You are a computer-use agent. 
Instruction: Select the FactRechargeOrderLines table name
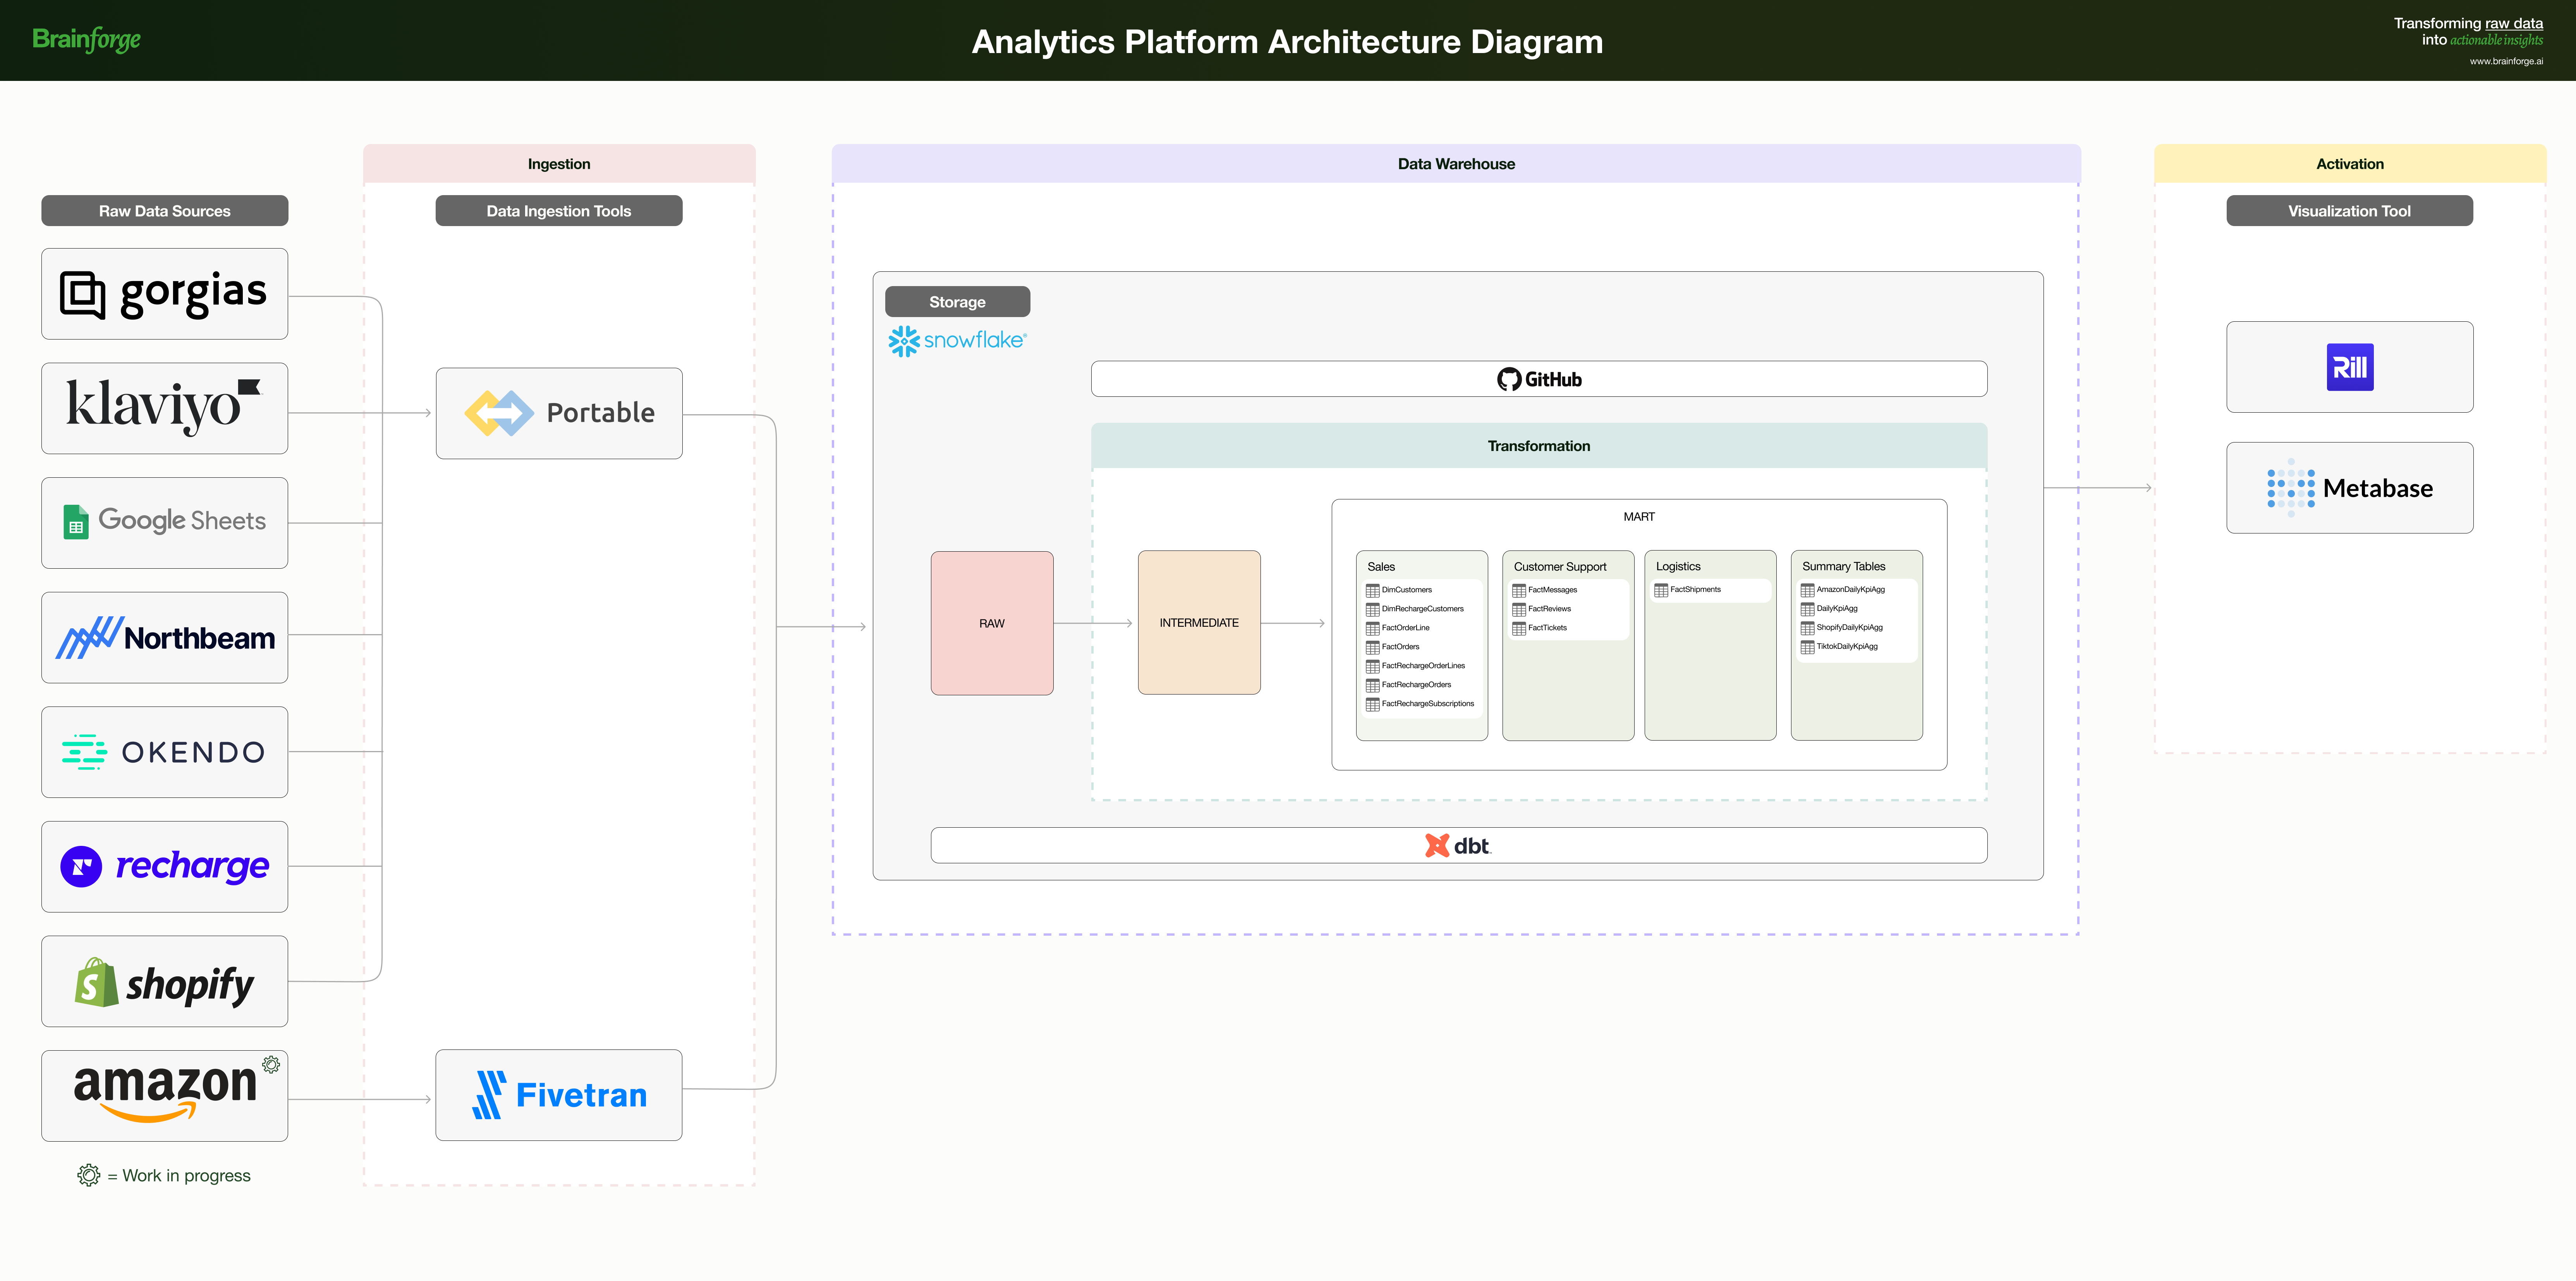[x=1424, y=666]
